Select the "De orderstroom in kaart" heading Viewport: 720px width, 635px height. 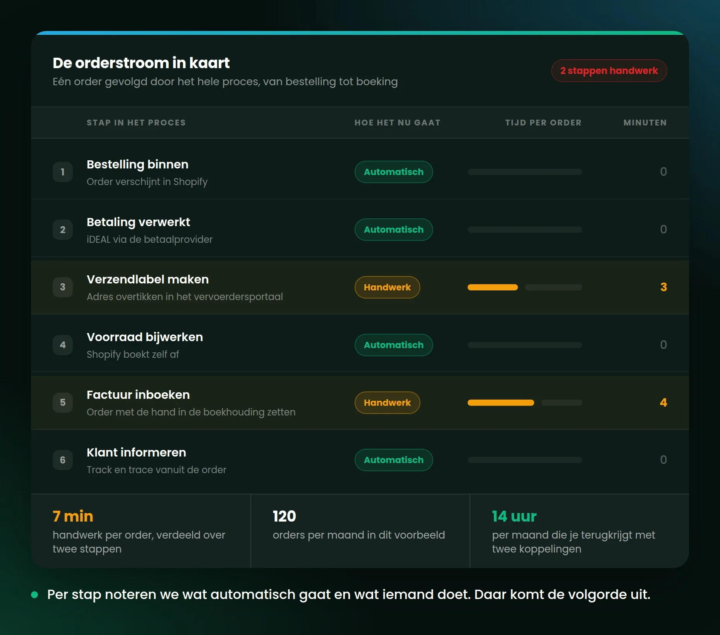141,63
